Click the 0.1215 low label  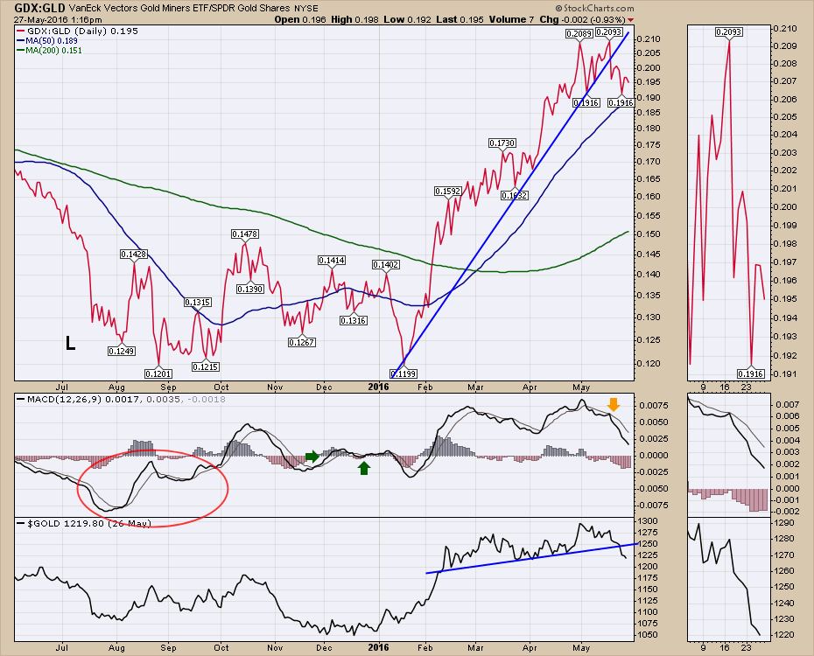[206, 366]
